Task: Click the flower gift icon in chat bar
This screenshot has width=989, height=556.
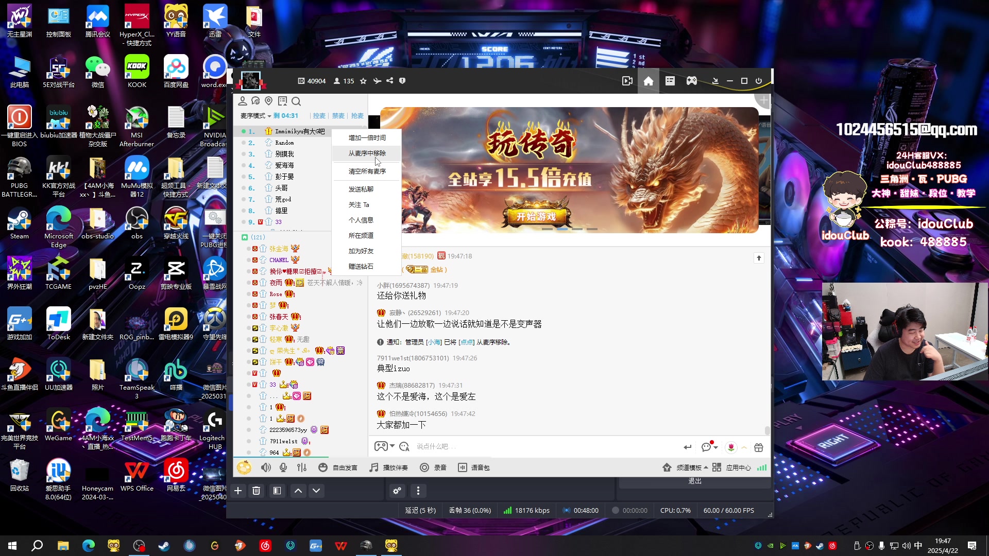Action: click(x=731, y=447)
